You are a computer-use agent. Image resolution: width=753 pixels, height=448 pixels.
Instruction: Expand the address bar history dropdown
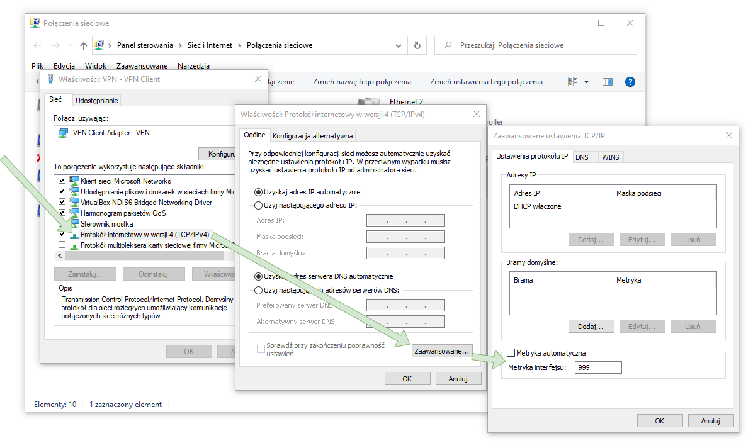click(398, 45)
